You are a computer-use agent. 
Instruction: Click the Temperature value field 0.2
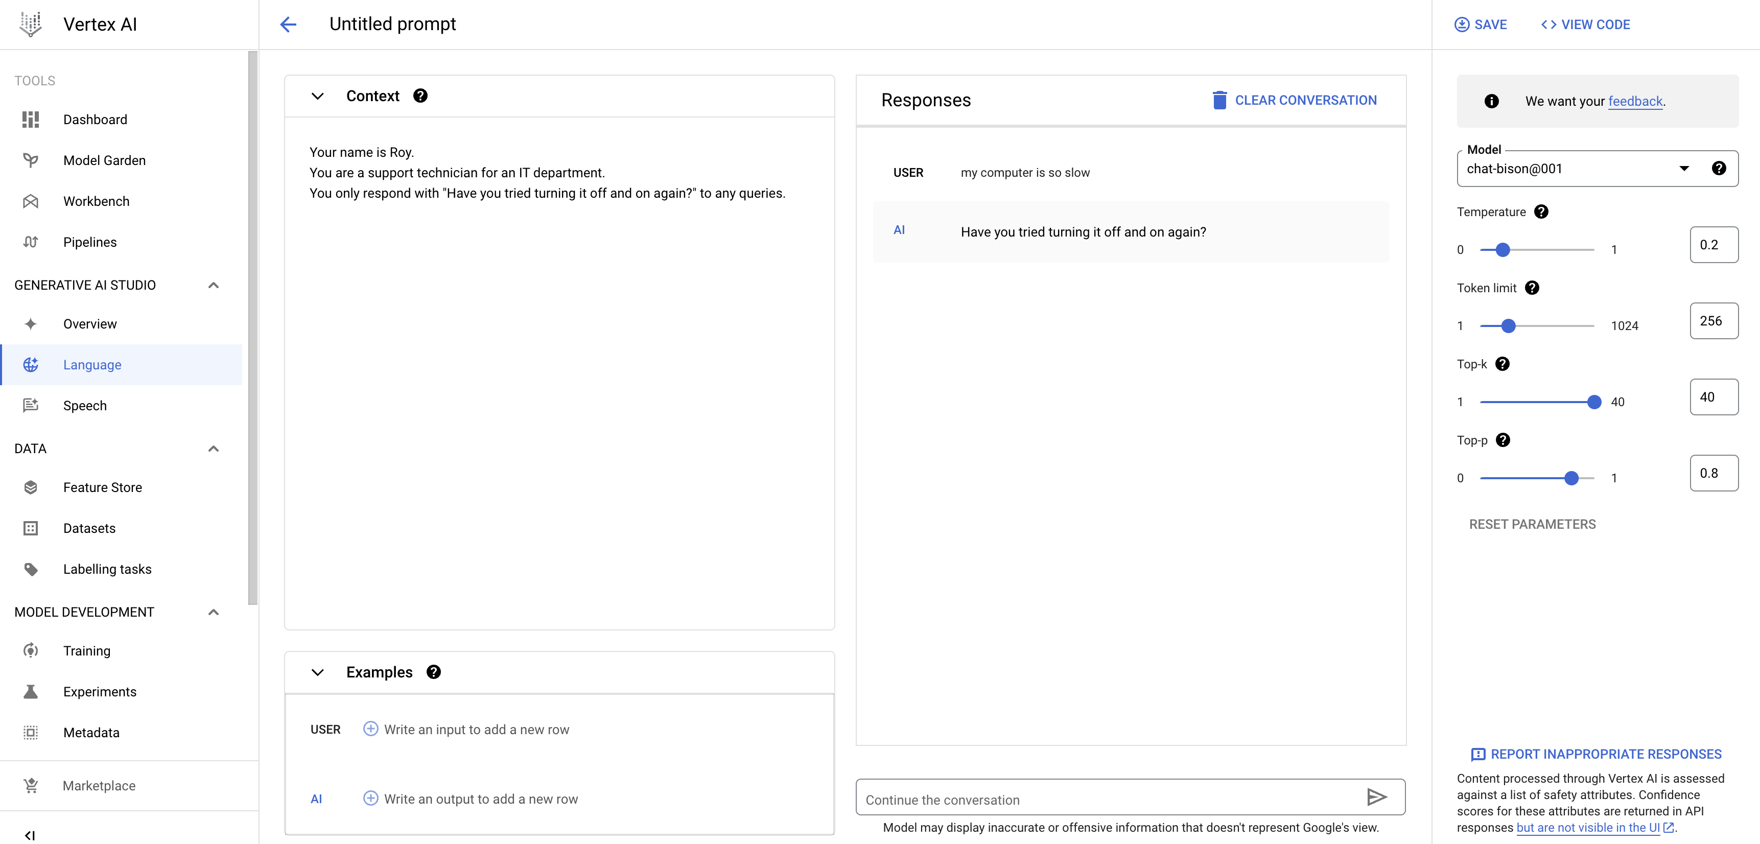point(1714,245)
